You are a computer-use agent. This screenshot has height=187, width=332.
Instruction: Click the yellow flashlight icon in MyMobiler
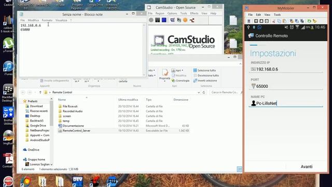point(315,21)
